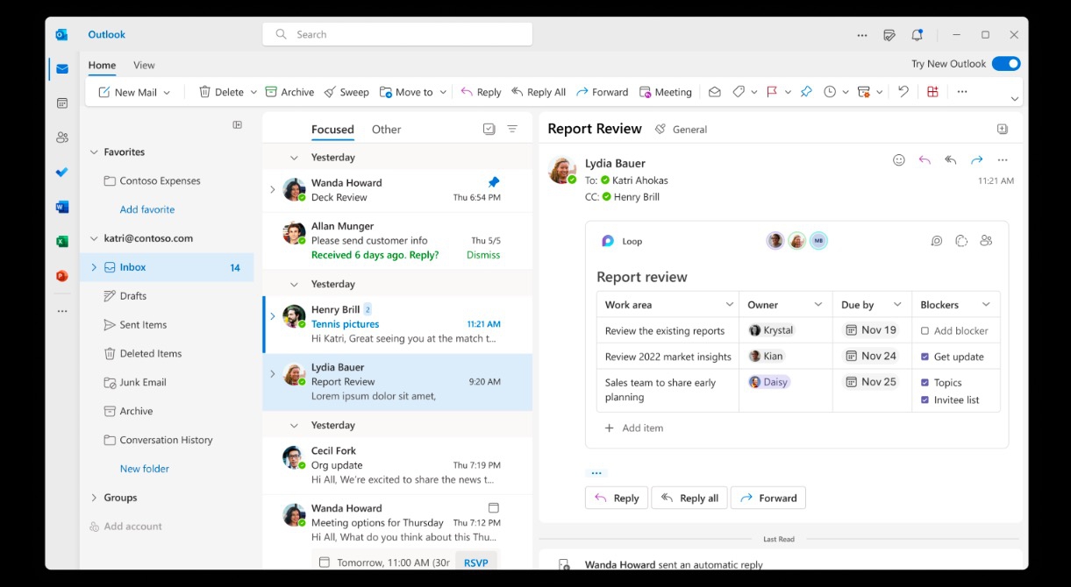Click Sweep in the ribbon
1071x587 pixels.
346,92
